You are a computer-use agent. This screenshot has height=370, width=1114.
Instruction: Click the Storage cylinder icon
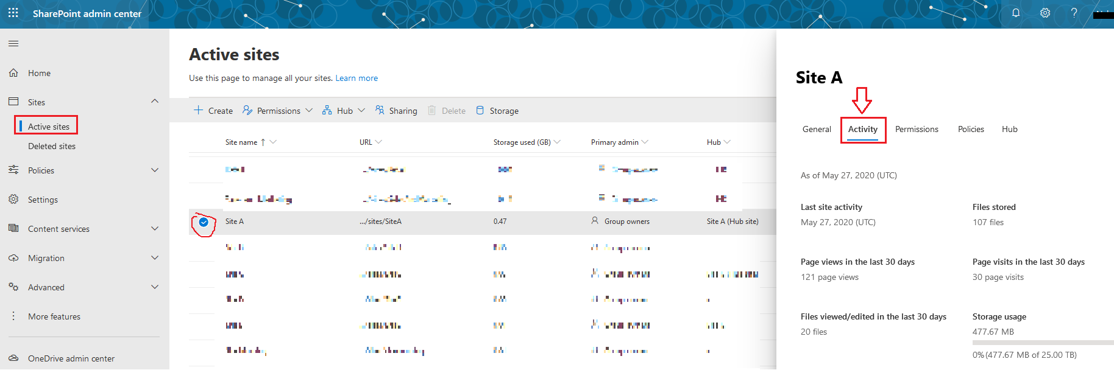coord(480,110)
